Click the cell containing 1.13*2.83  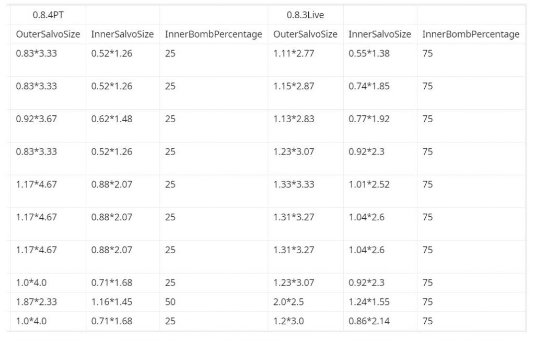(x=294, y=119)
